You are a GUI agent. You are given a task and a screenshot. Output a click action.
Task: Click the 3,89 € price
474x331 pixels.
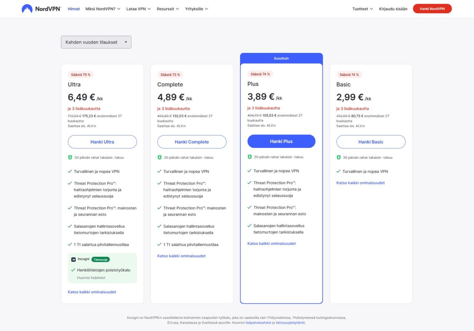(x=261, y=97)
